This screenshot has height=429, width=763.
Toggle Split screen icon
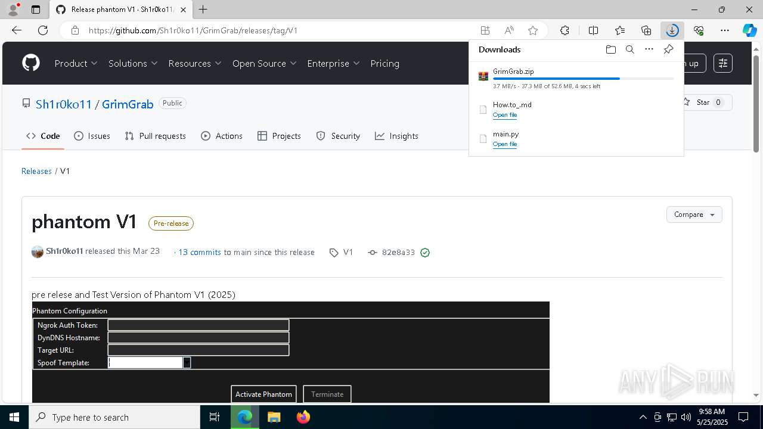coord(593,30)
